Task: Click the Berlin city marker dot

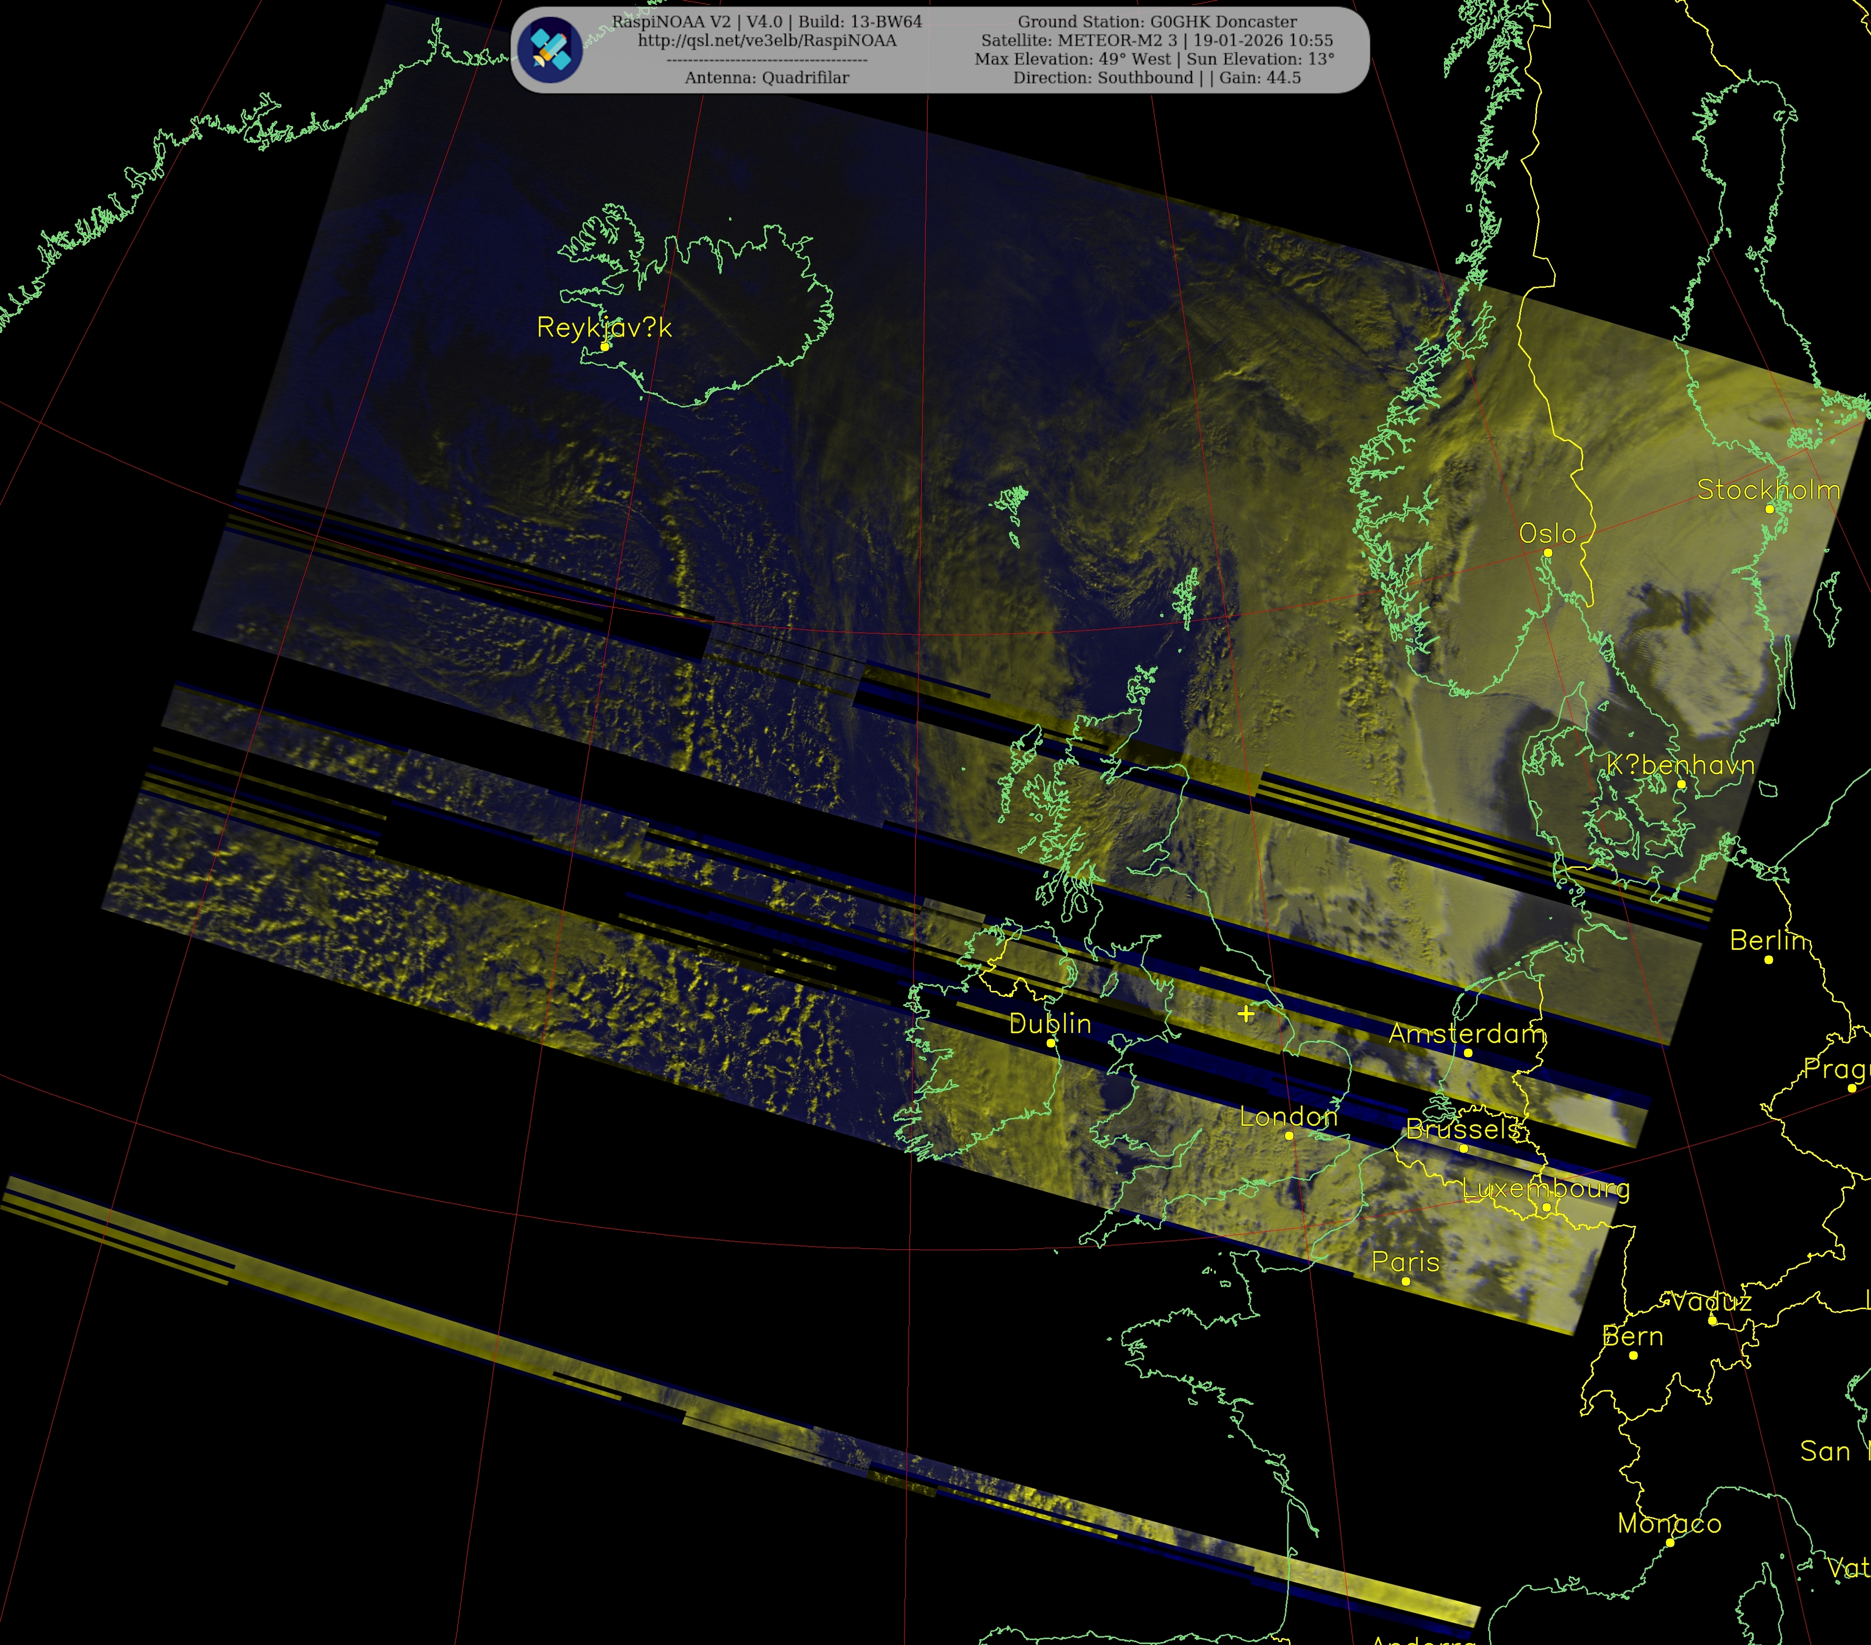Action: tap(1769, 960)
